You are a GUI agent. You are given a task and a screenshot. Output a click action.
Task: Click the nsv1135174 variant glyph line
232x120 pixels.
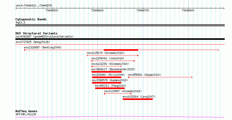pos(113,55)
